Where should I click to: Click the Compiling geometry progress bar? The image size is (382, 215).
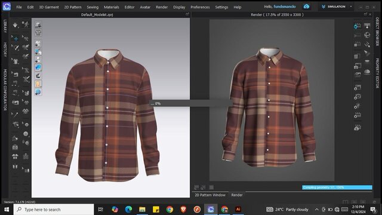pos(337,187)
